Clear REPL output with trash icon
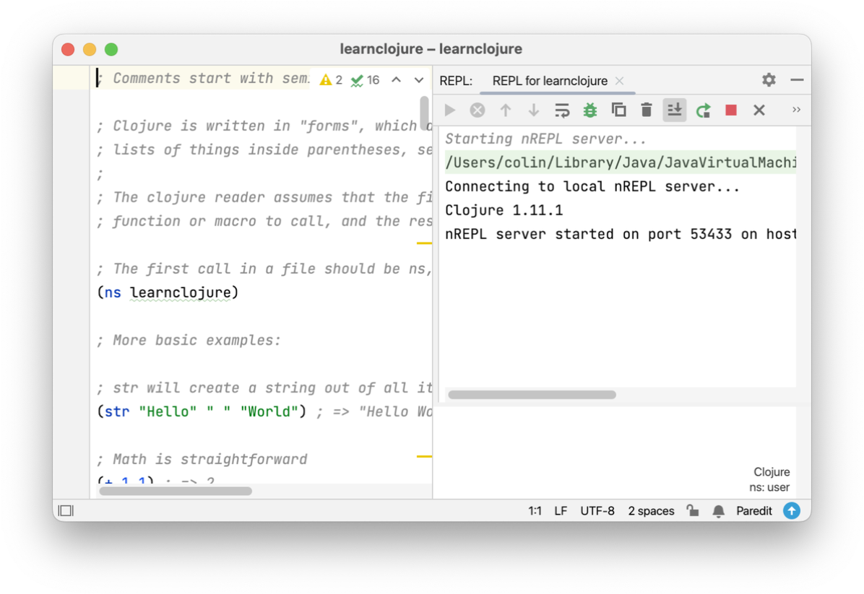This screenshot has height=594, width=864. (647, 110)
